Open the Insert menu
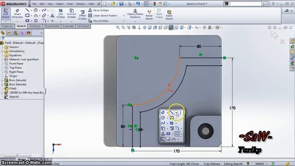 60,4
